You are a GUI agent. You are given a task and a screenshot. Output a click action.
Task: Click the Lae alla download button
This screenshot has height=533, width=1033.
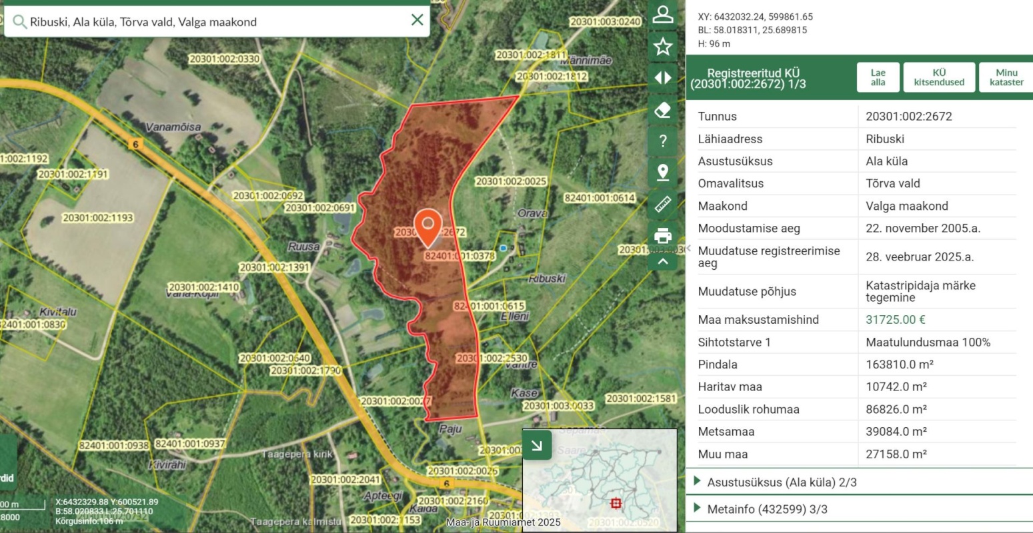pyautogui.click(x=878, y=77)
